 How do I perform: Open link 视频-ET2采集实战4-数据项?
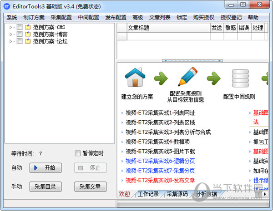(158, 142)
